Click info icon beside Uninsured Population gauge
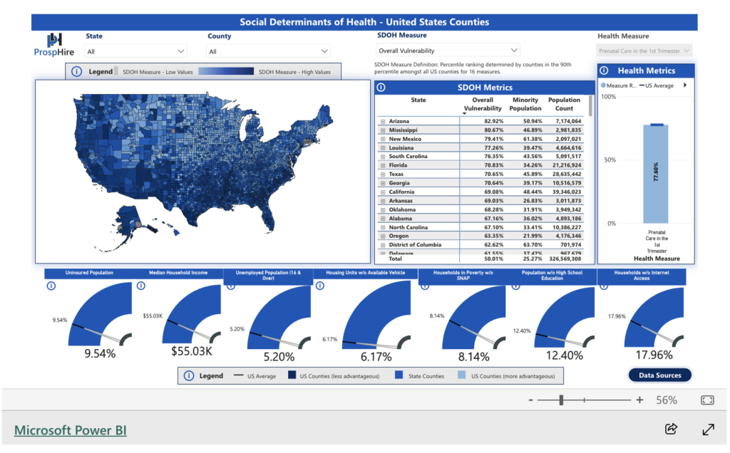Screen dimensions: 730x453 pyautogui.click(x=51, y=286)
